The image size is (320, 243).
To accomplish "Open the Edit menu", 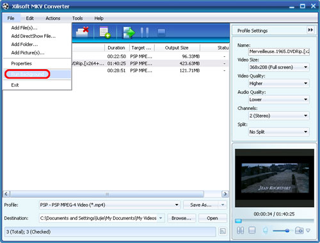I will click(29, 19).
